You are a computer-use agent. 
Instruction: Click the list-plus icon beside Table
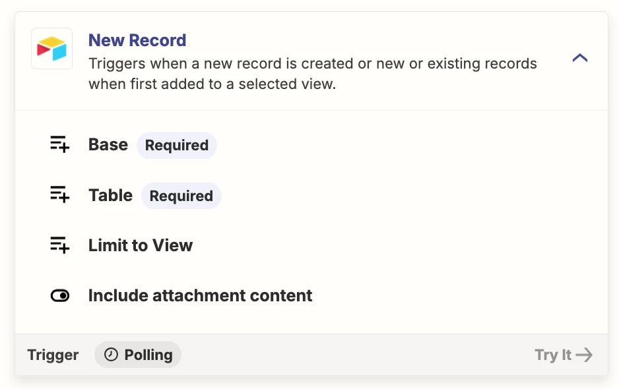[x=59, y=194]
